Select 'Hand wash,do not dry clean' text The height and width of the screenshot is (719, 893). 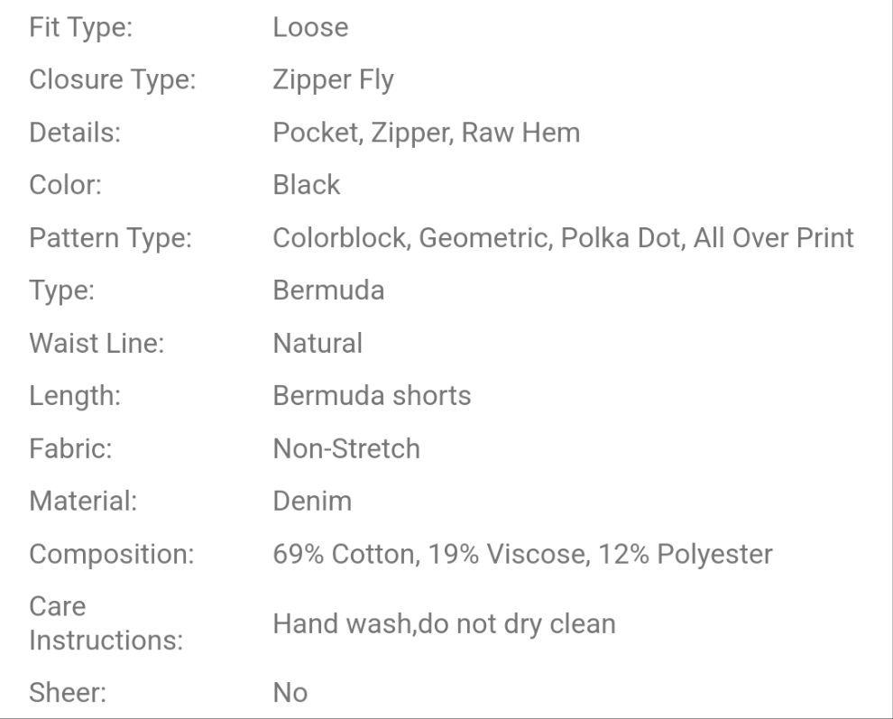(x=444, y=623)
